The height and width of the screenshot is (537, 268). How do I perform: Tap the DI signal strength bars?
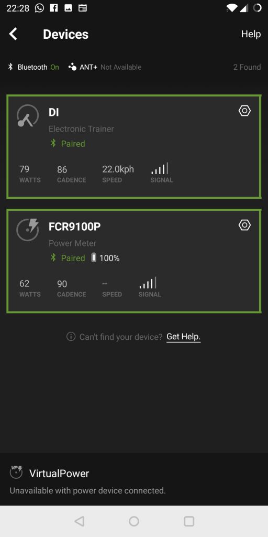pos(160,169)
